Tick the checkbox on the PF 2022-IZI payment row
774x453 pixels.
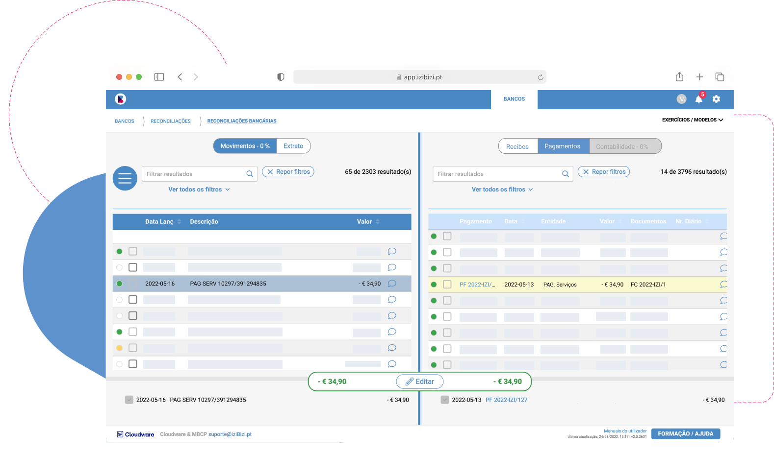pos(447,285)
